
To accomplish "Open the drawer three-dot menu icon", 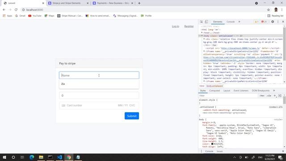I will [x=202, y=151].
